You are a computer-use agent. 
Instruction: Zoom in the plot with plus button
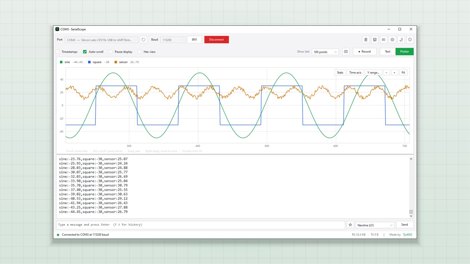394,72
